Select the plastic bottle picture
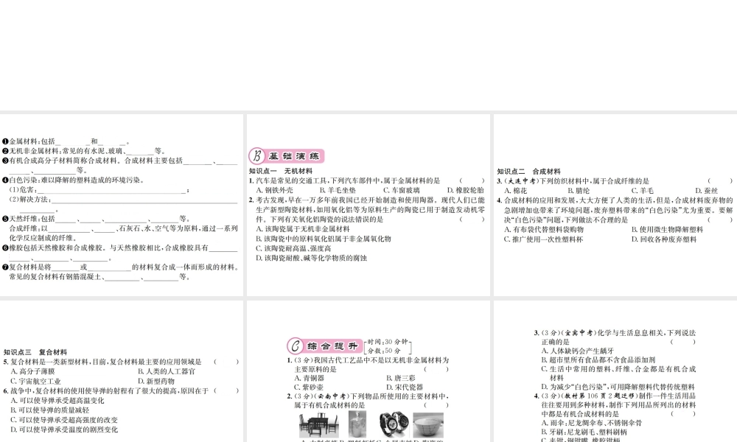Screen dimensions: 737x442 click(357, 424)
